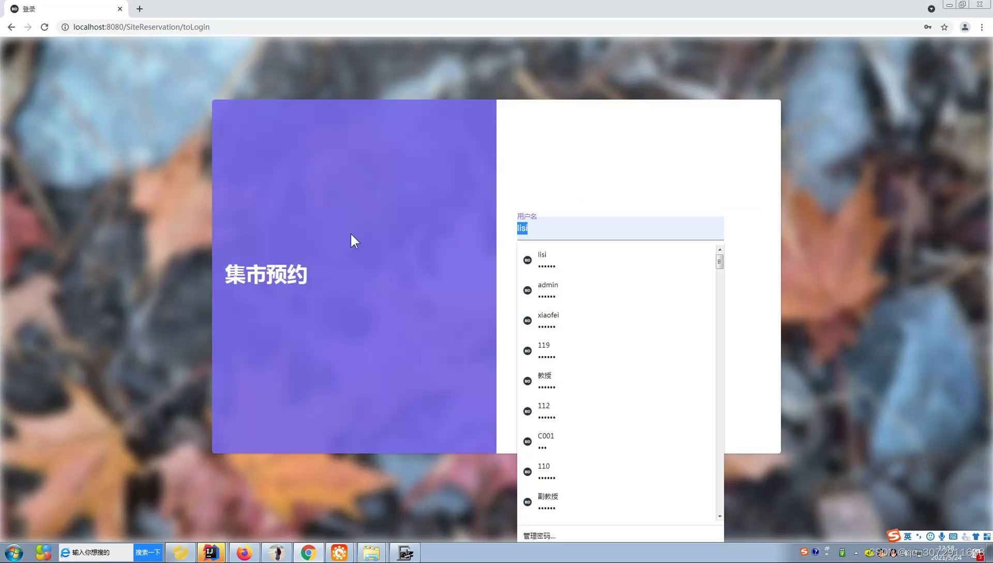
Task: Click the lisi avatar icon in autofill list
Action: (x=528, y=260)
